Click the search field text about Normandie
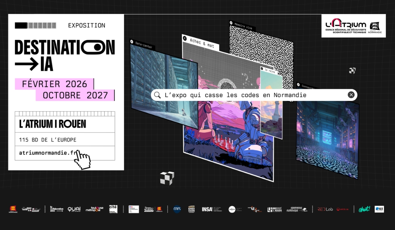The height and width of the screenshot is (230, 395). pyautogui.click(x=235, y=95)
